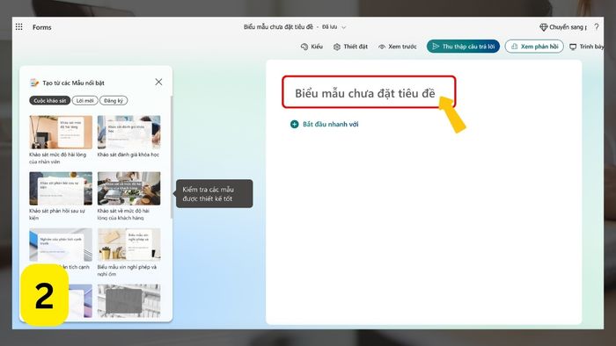
Task: Select the Đăng ký tab
Action: tap(114, 101)
